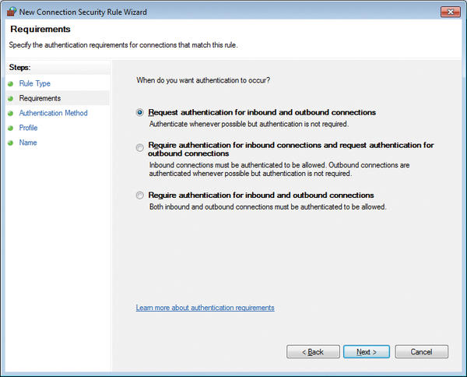Open the Authentication Method step
This screenshot has width=467, height=377.
click(53, 113)
